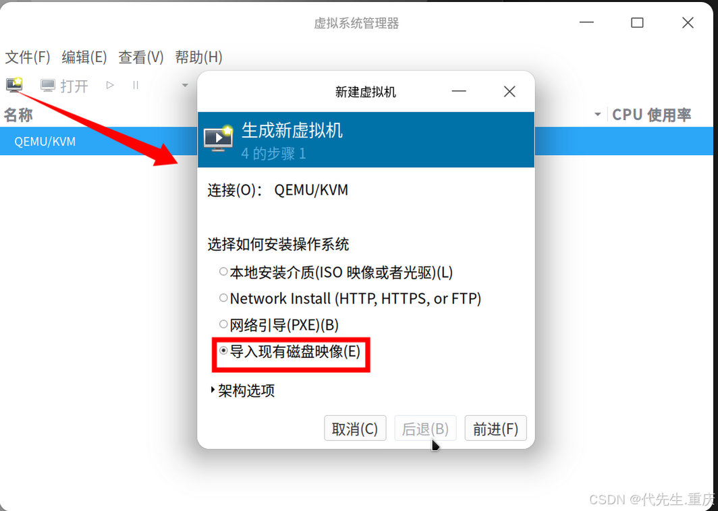This screenshot has width=718, height=511.
Task: Click the run play icon in toolbar
Action: point(110,85)
